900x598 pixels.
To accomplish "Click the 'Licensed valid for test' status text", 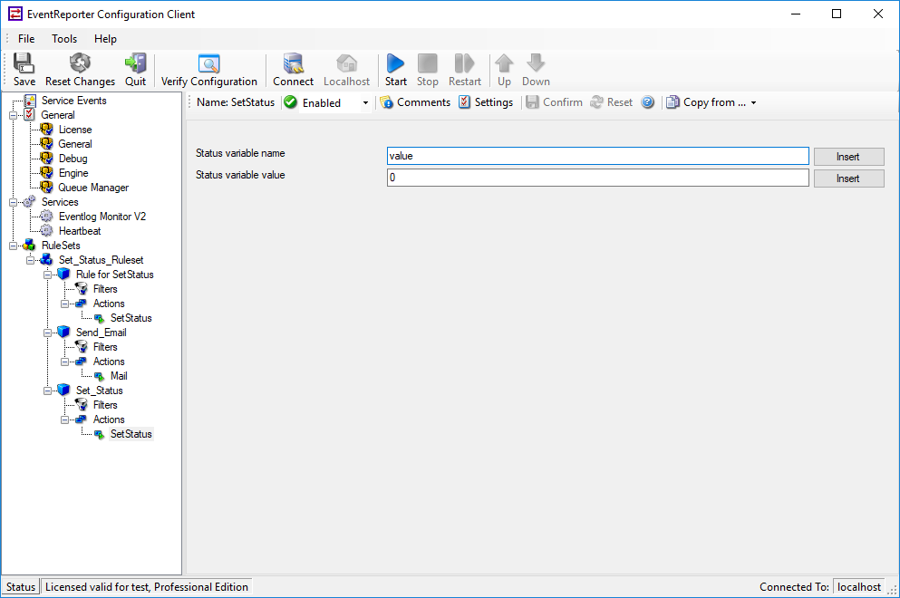I will (146, 586).
